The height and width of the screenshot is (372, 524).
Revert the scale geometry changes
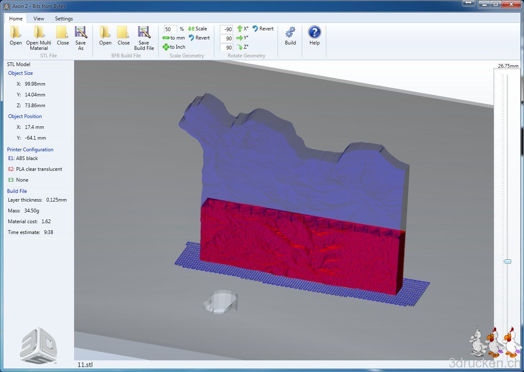[x=199, y=38]
